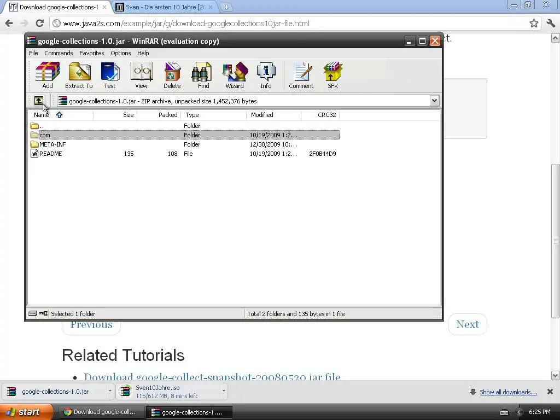The width and height of the screenshot is (560, 420).
Task: Expand hidden system tray icons
Action: [520, 412]
